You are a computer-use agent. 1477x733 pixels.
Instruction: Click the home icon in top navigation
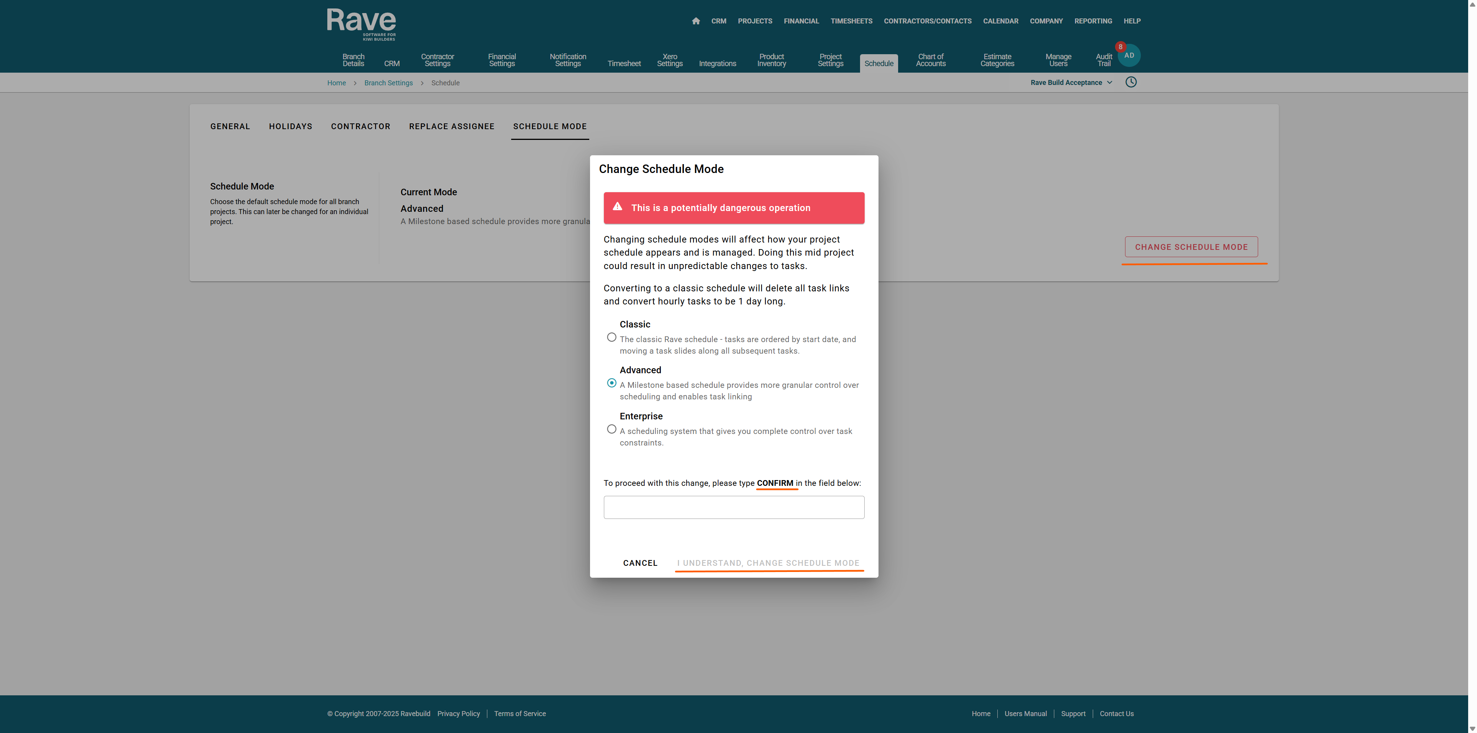point(695,21)
